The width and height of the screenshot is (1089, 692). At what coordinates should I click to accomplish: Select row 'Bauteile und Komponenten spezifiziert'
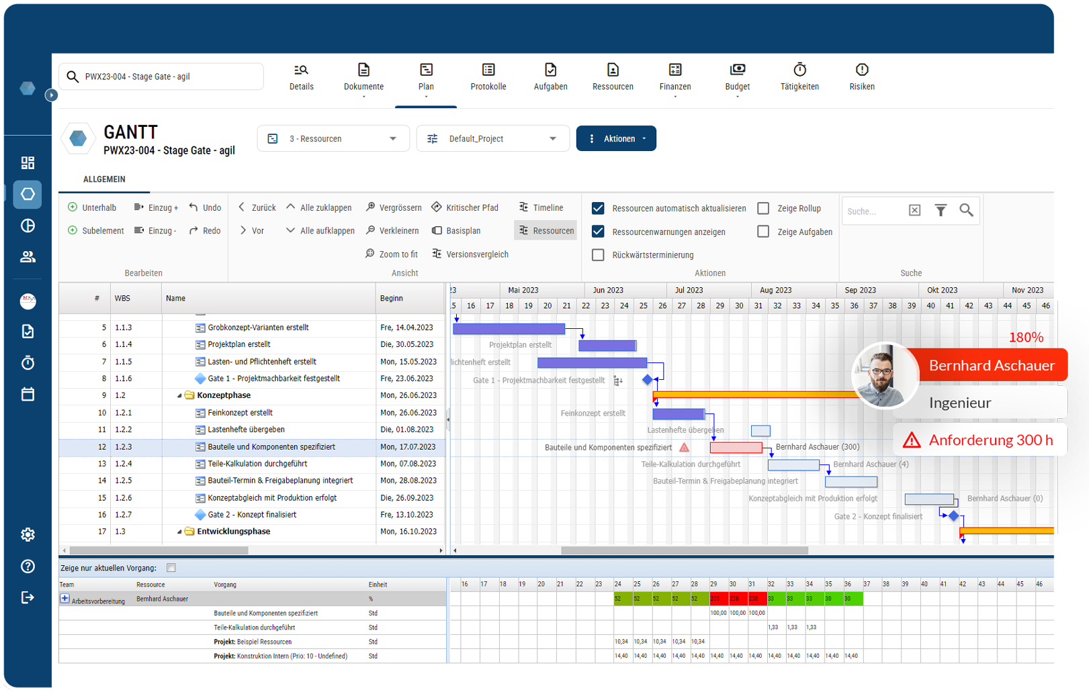click(x=251, y=447)
